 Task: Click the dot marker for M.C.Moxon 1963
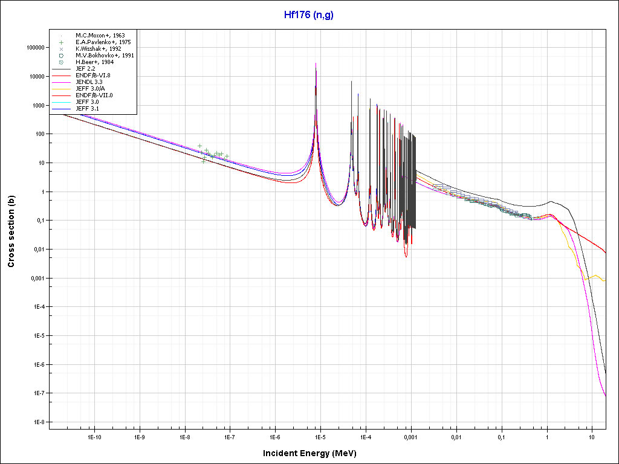[61, 36]
